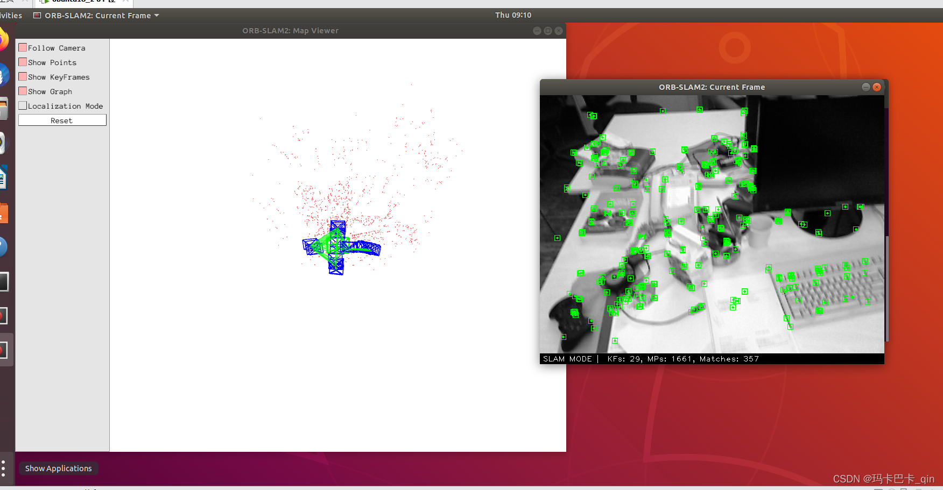Viewport: 943px width, 490px height.
Task: Maximize the Map Viewer window
Action: [x=548, y=31]
